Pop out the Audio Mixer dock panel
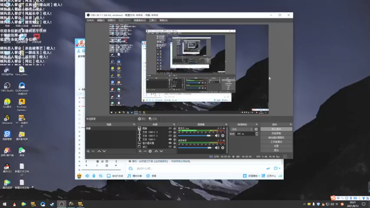This screenshot has height=208, width=370. (226, 124)
